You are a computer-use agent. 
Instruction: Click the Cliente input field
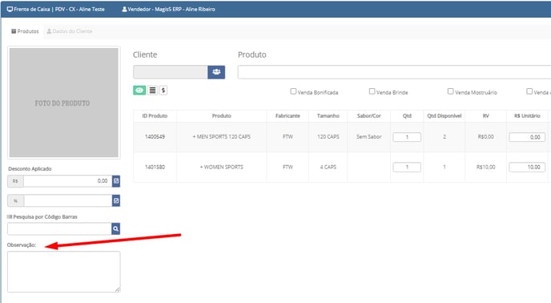(x=171, y=72)
